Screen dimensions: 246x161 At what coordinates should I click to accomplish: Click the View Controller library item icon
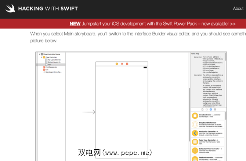coord(195,116)
